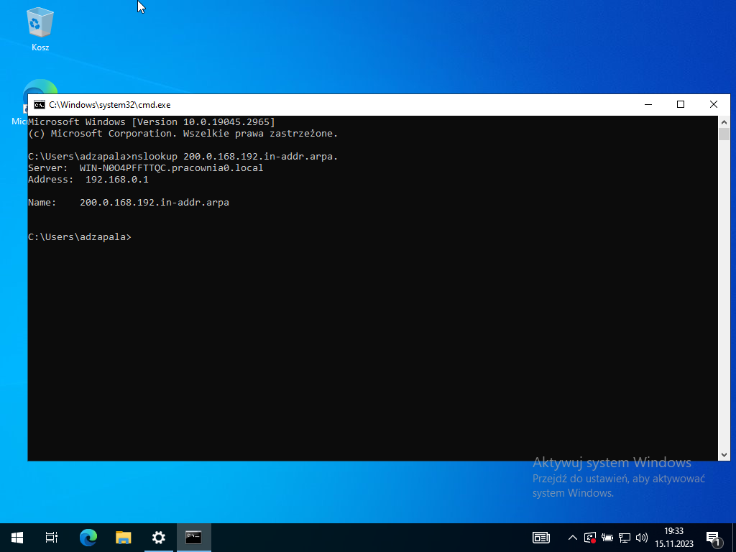Open Settings gear on the taskbar
This screenshot has width=736, height=552.
pos(159,538)
